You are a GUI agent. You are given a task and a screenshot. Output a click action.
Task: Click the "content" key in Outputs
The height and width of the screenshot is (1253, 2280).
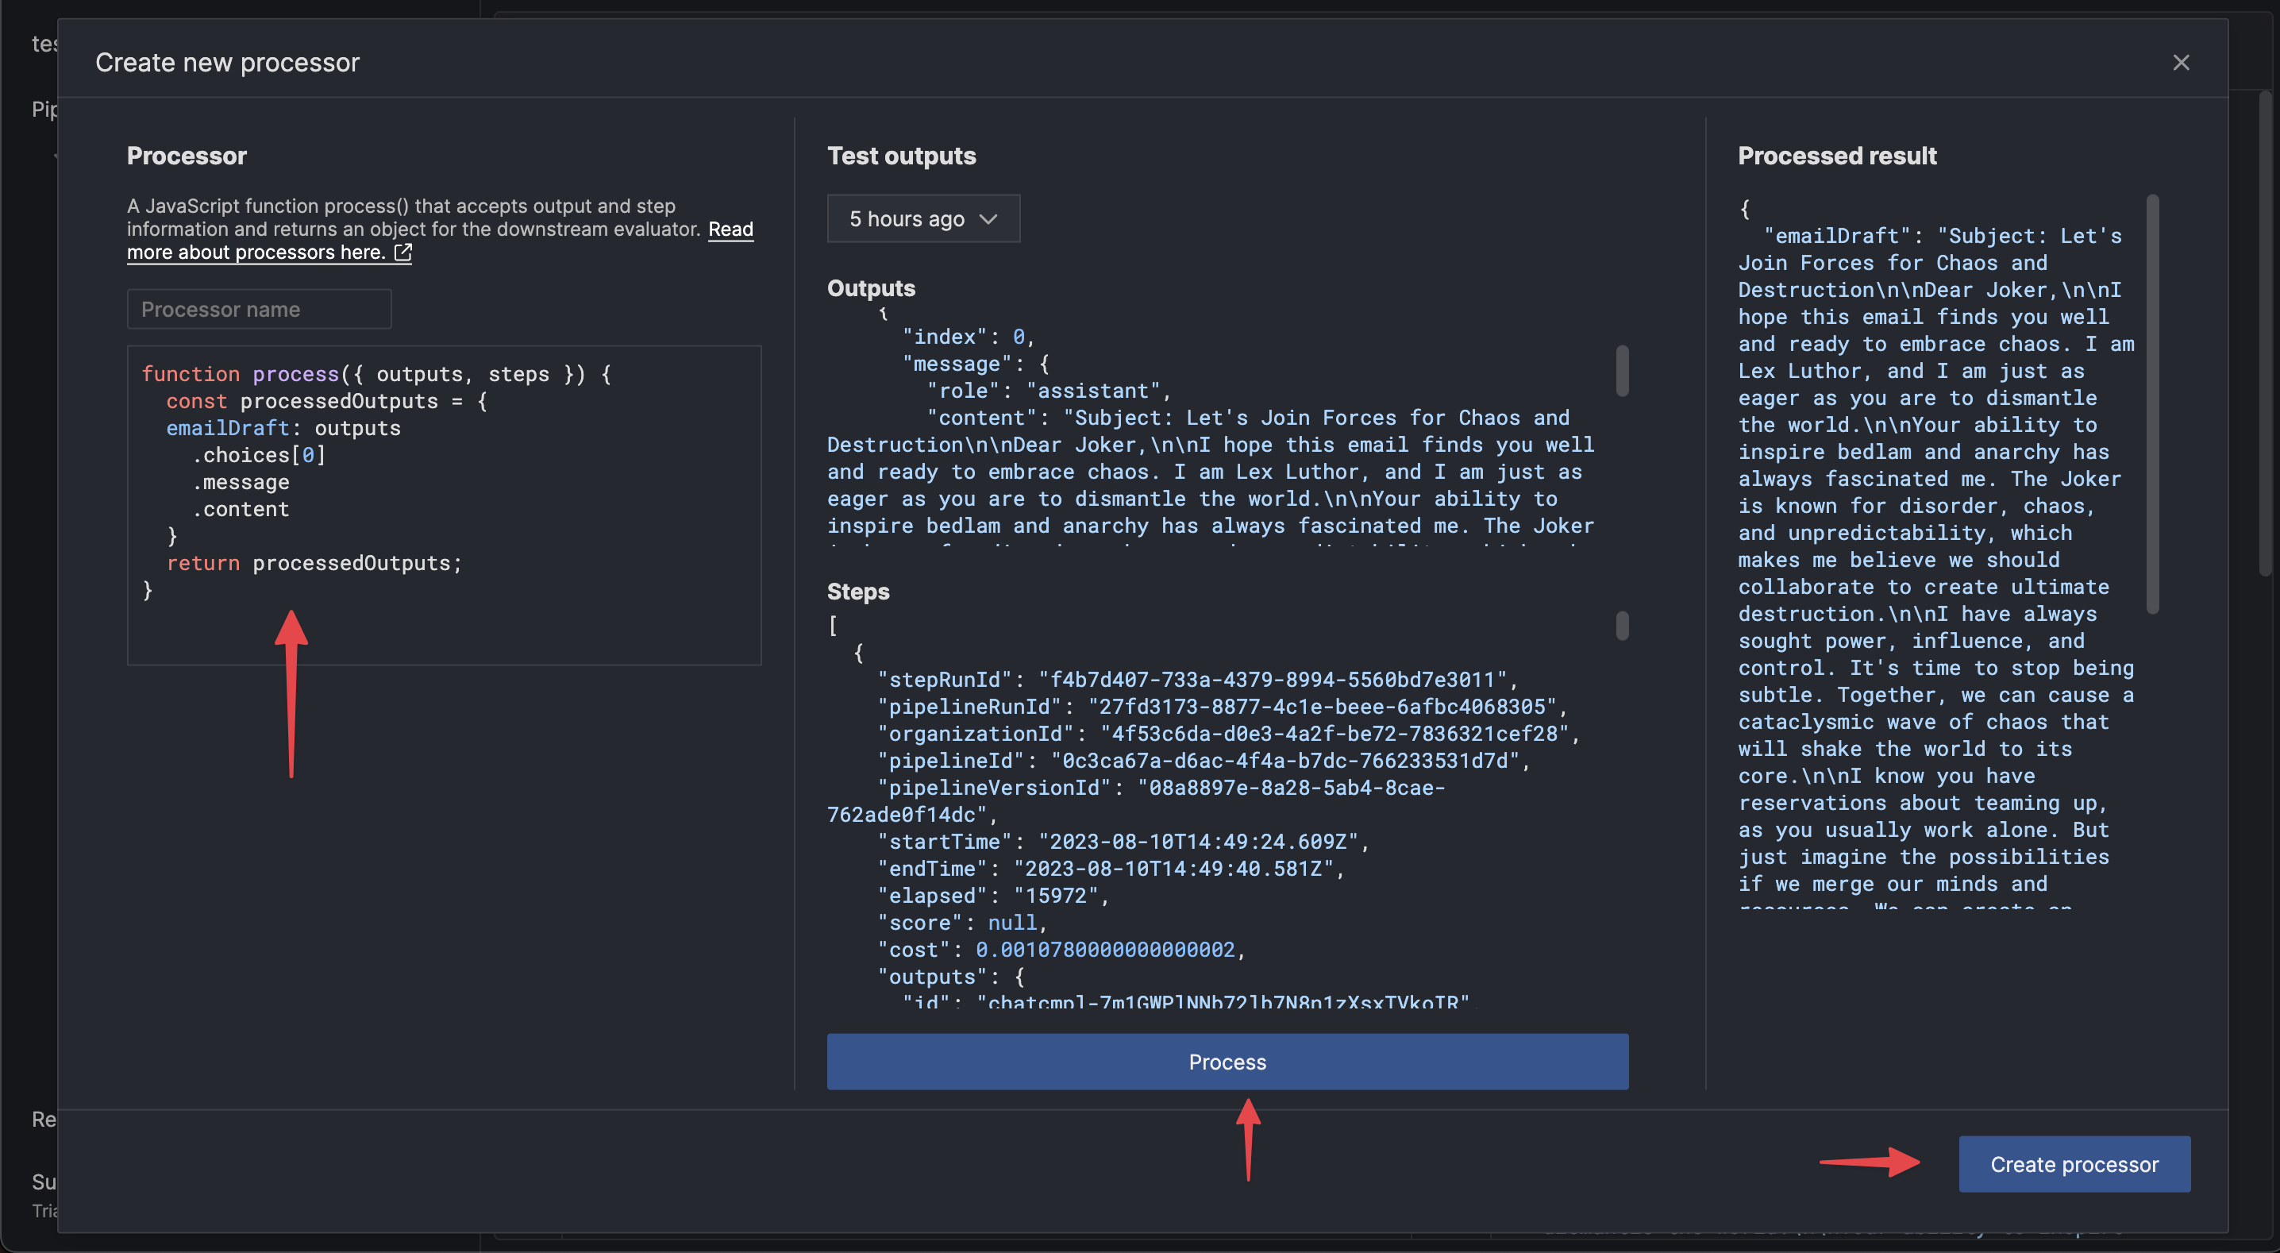click(980, 418)
